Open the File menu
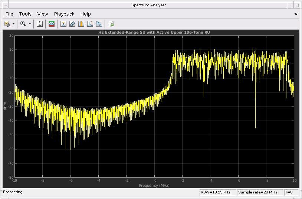 tap(9, 14)
